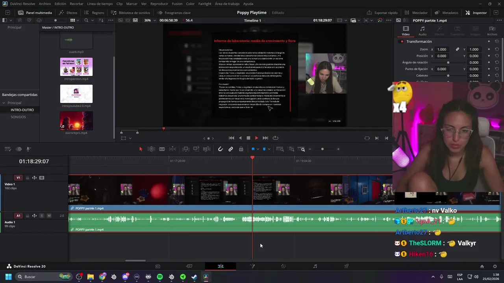Adjust the Cabeceo slider handle
The height and width of the screenshot is (283, 504).
tap(448, 75)
